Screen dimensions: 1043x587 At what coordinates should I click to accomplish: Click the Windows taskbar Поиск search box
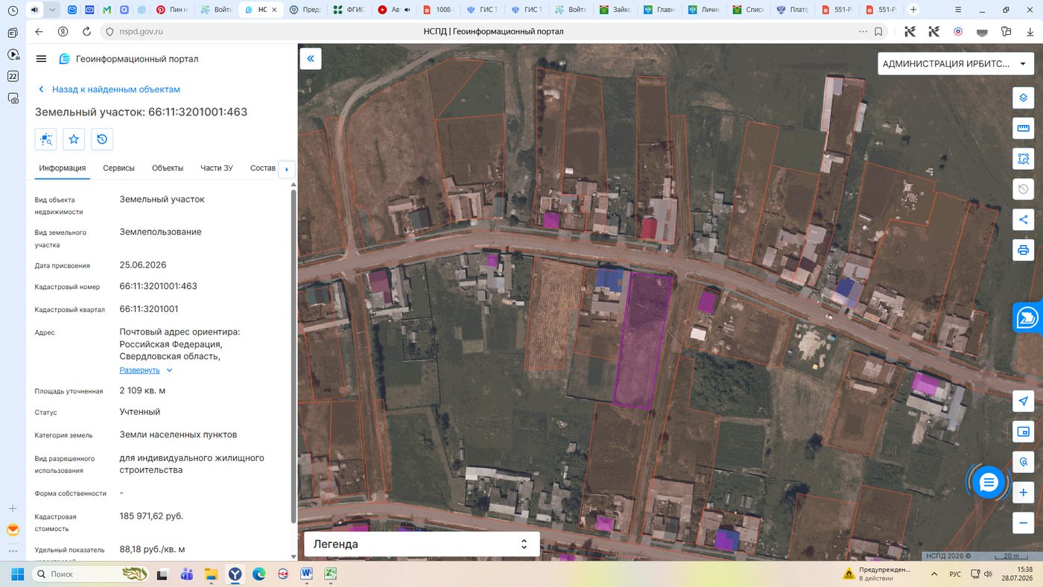(89, 574)
